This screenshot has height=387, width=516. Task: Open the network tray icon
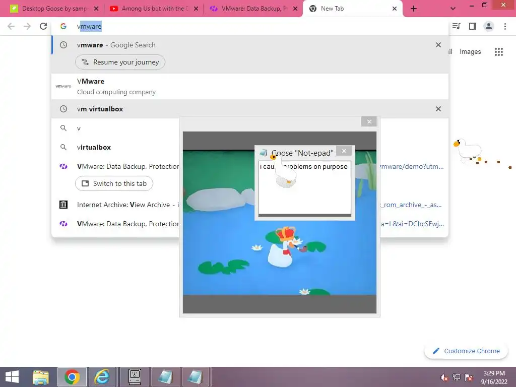(x=457, y=377)
